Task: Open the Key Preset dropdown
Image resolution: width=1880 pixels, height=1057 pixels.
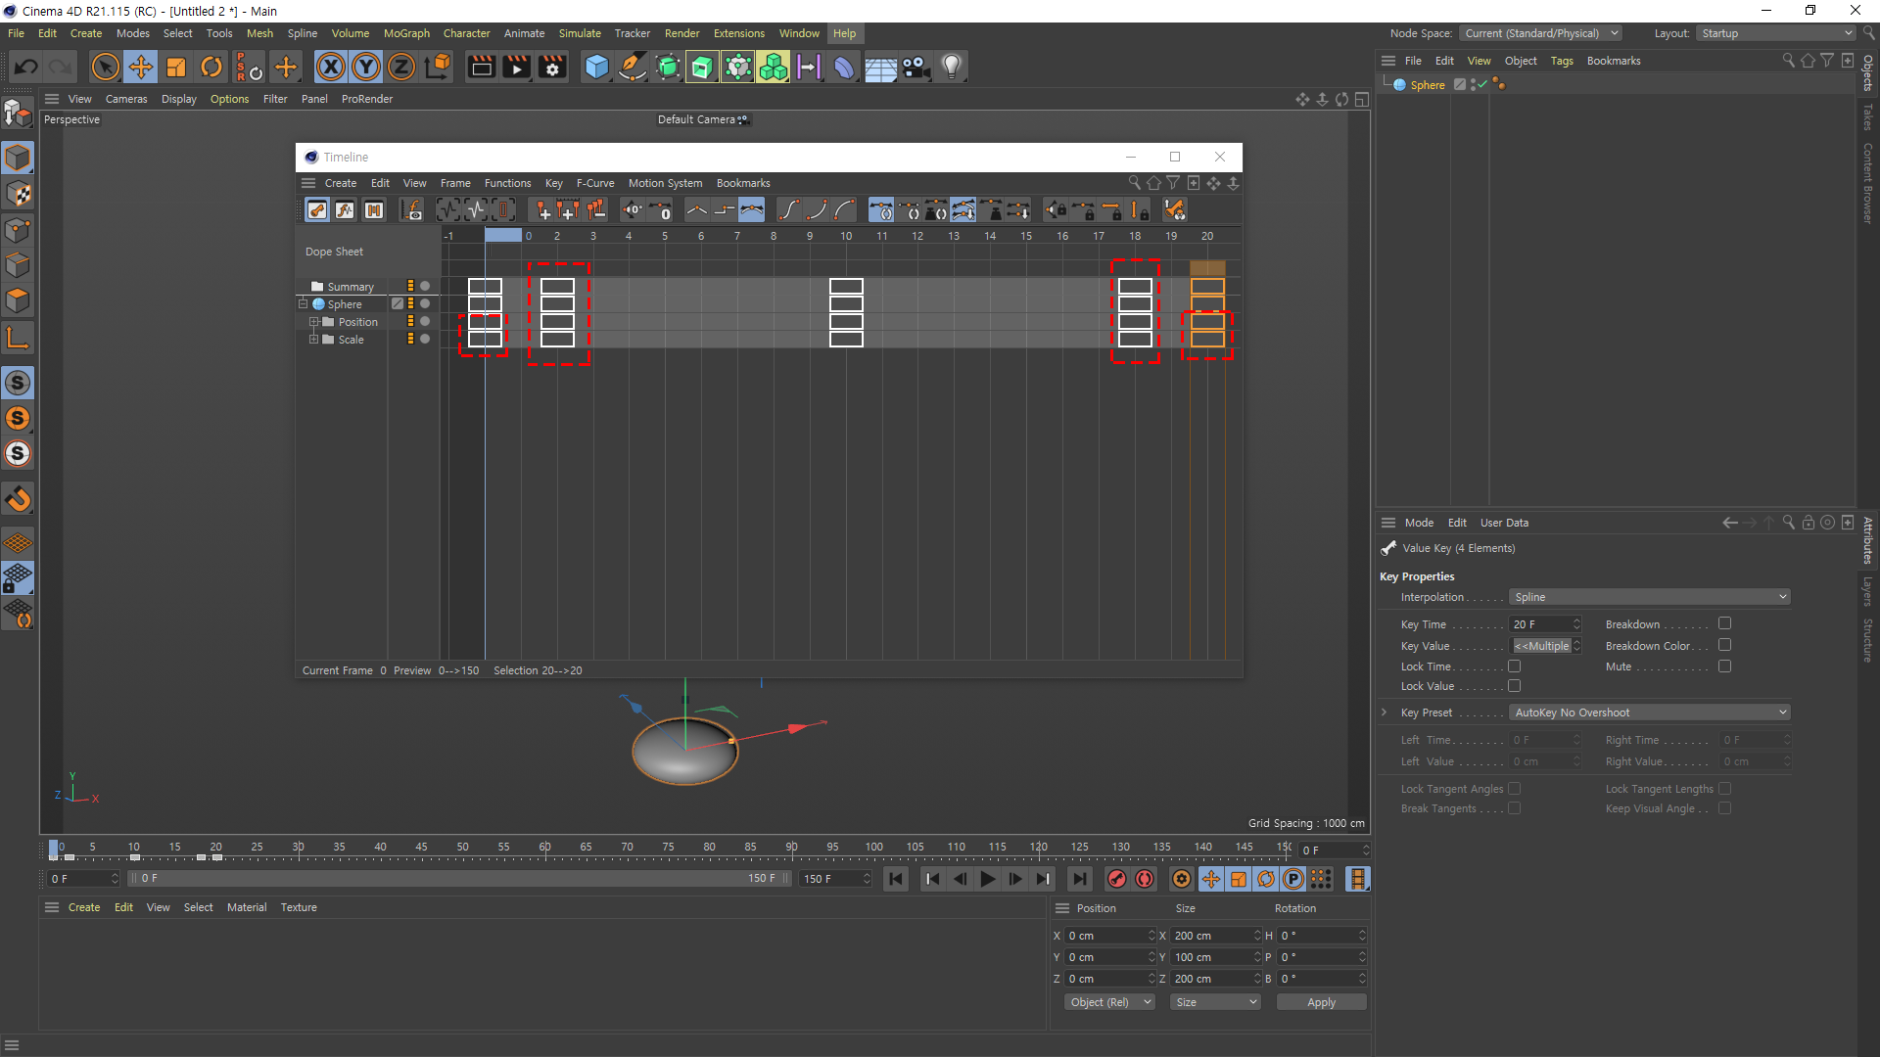Action: (x=1649, y=712)
